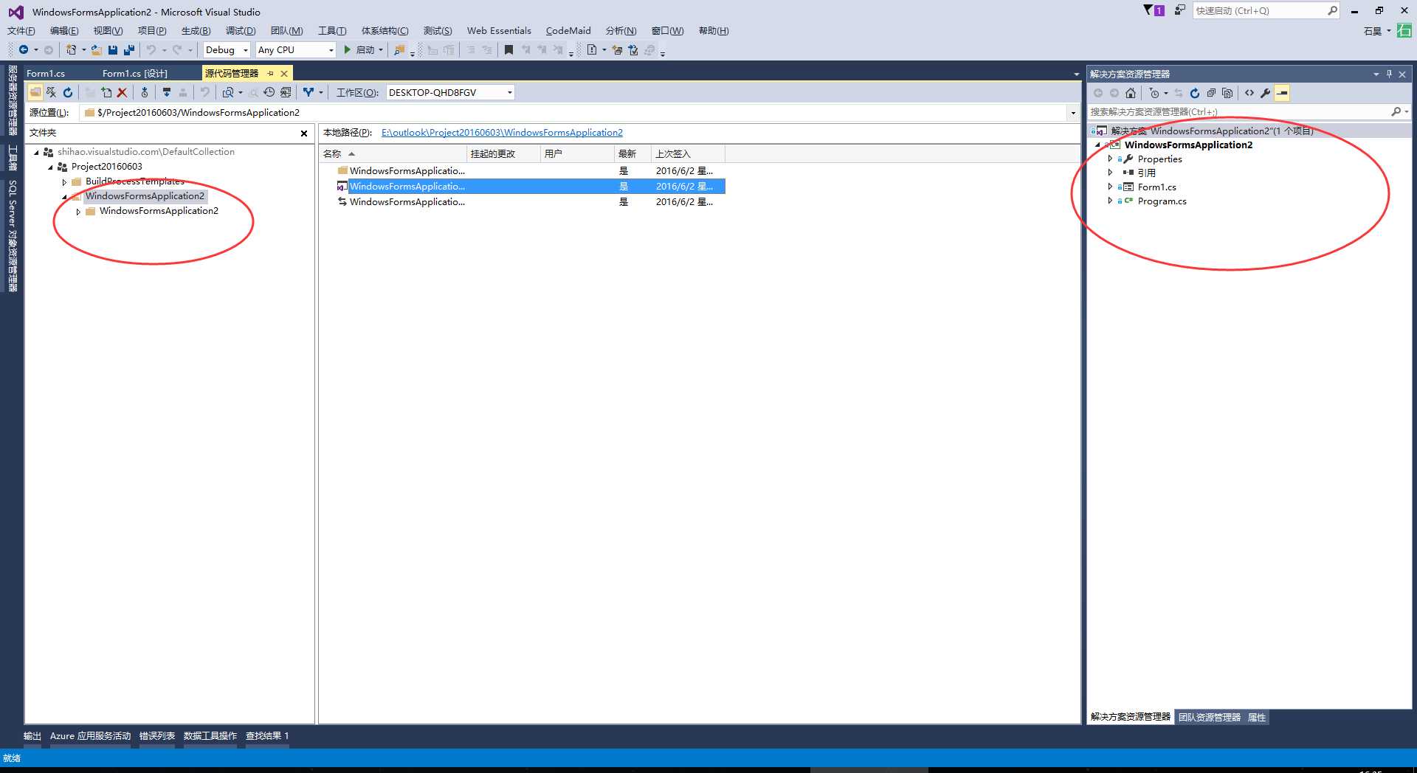1417x773 pixels.
Task: Toggle Preview Selected Items in Solution Explorer
Action: point(1282,93)
